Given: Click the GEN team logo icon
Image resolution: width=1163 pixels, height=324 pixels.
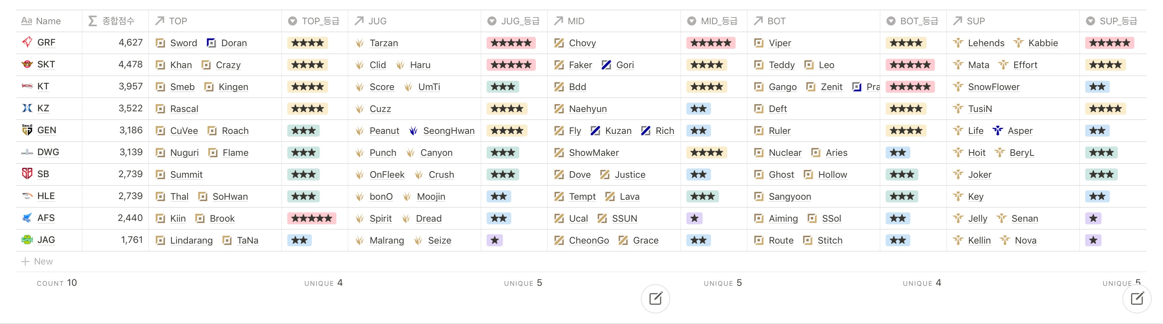Looking at the screenshot, I should (27, 130).
